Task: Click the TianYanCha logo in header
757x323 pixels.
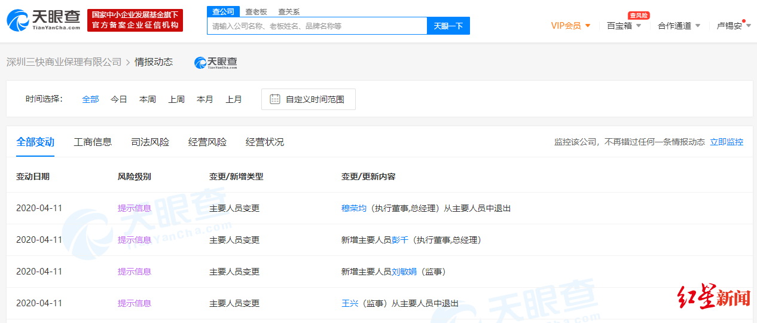Action: point(43,20)
